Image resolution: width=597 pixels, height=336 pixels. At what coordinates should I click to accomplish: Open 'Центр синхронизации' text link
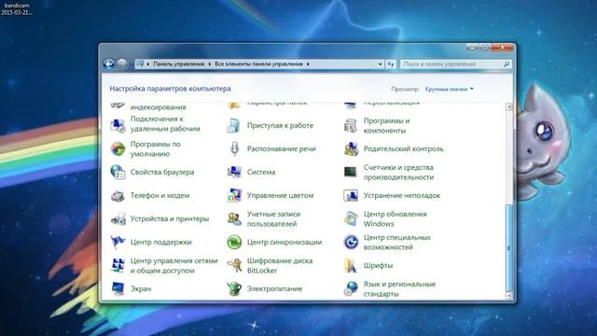point(284,243)
